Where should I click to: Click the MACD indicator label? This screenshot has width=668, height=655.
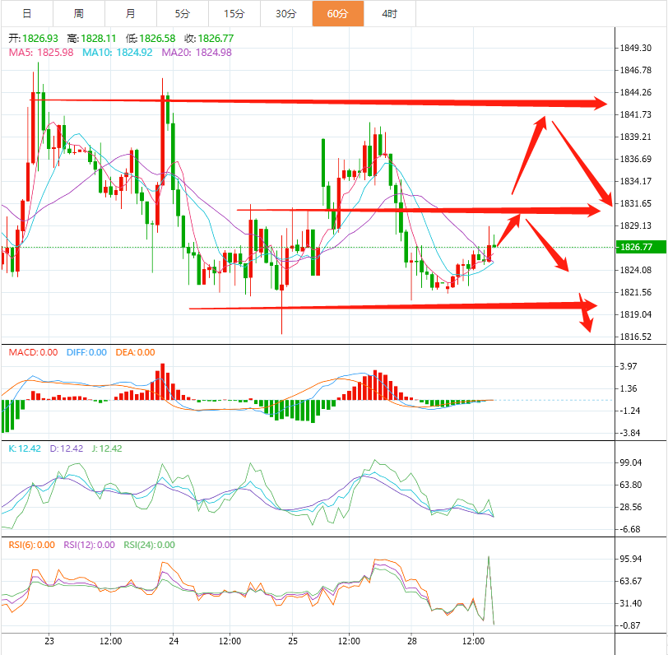33,352
